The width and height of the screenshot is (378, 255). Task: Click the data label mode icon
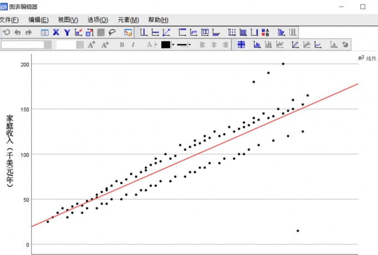point(128,32)
